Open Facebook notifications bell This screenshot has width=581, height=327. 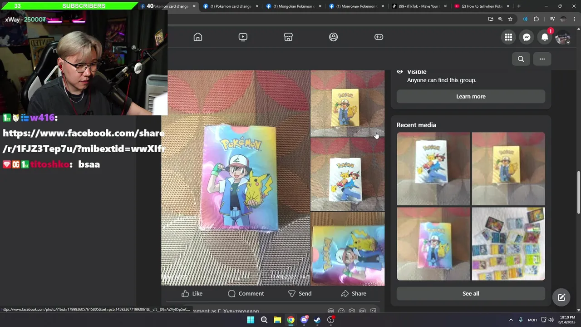point(545,37)
